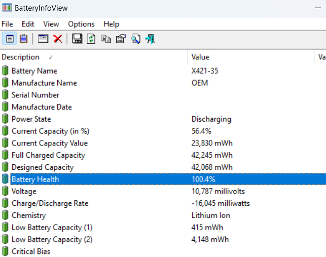
Task: Click the battery icon beside Critical Bias
Action: coord(5,251)
